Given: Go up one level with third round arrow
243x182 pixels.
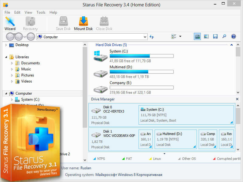Looking at the screenshot, I should [x=31, y=37].
